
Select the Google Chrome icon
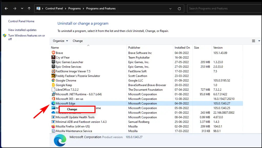click(x=53, y=80)
